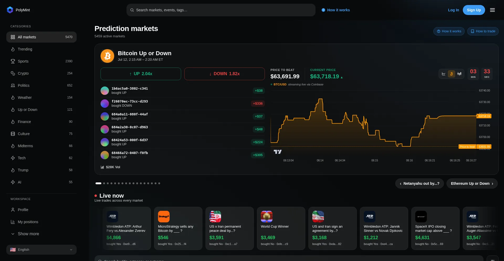Viewport: 504px width, 261px height.
Task: Click the UP 2.04x button
Action: [x=141, y=74]
